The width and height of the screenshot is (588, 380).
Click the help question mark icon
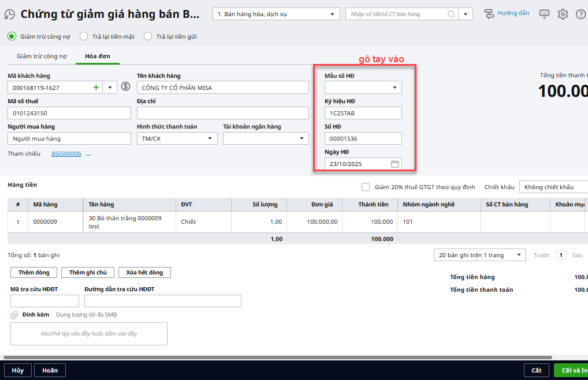point(580,14)
